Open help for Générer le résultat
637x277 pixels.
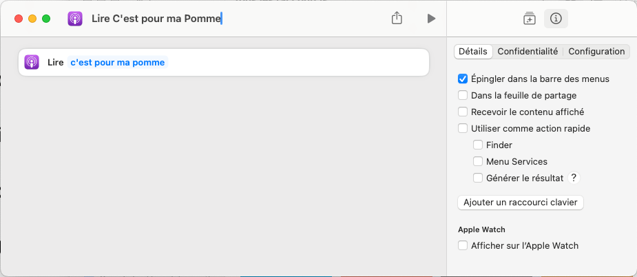574,178
